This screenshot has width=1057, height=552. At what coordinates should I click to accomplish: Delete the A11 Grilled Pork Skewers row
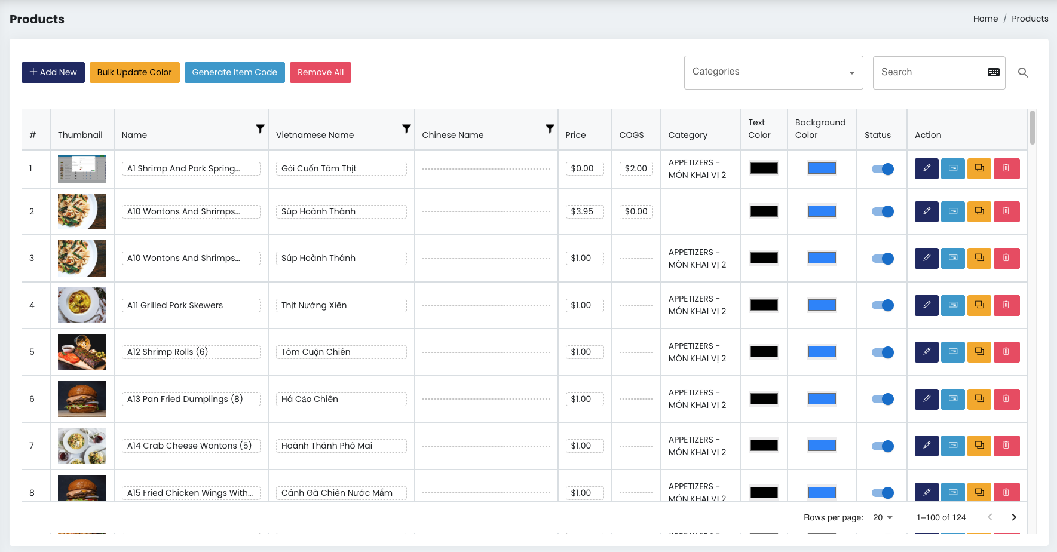coord(1006,305)
